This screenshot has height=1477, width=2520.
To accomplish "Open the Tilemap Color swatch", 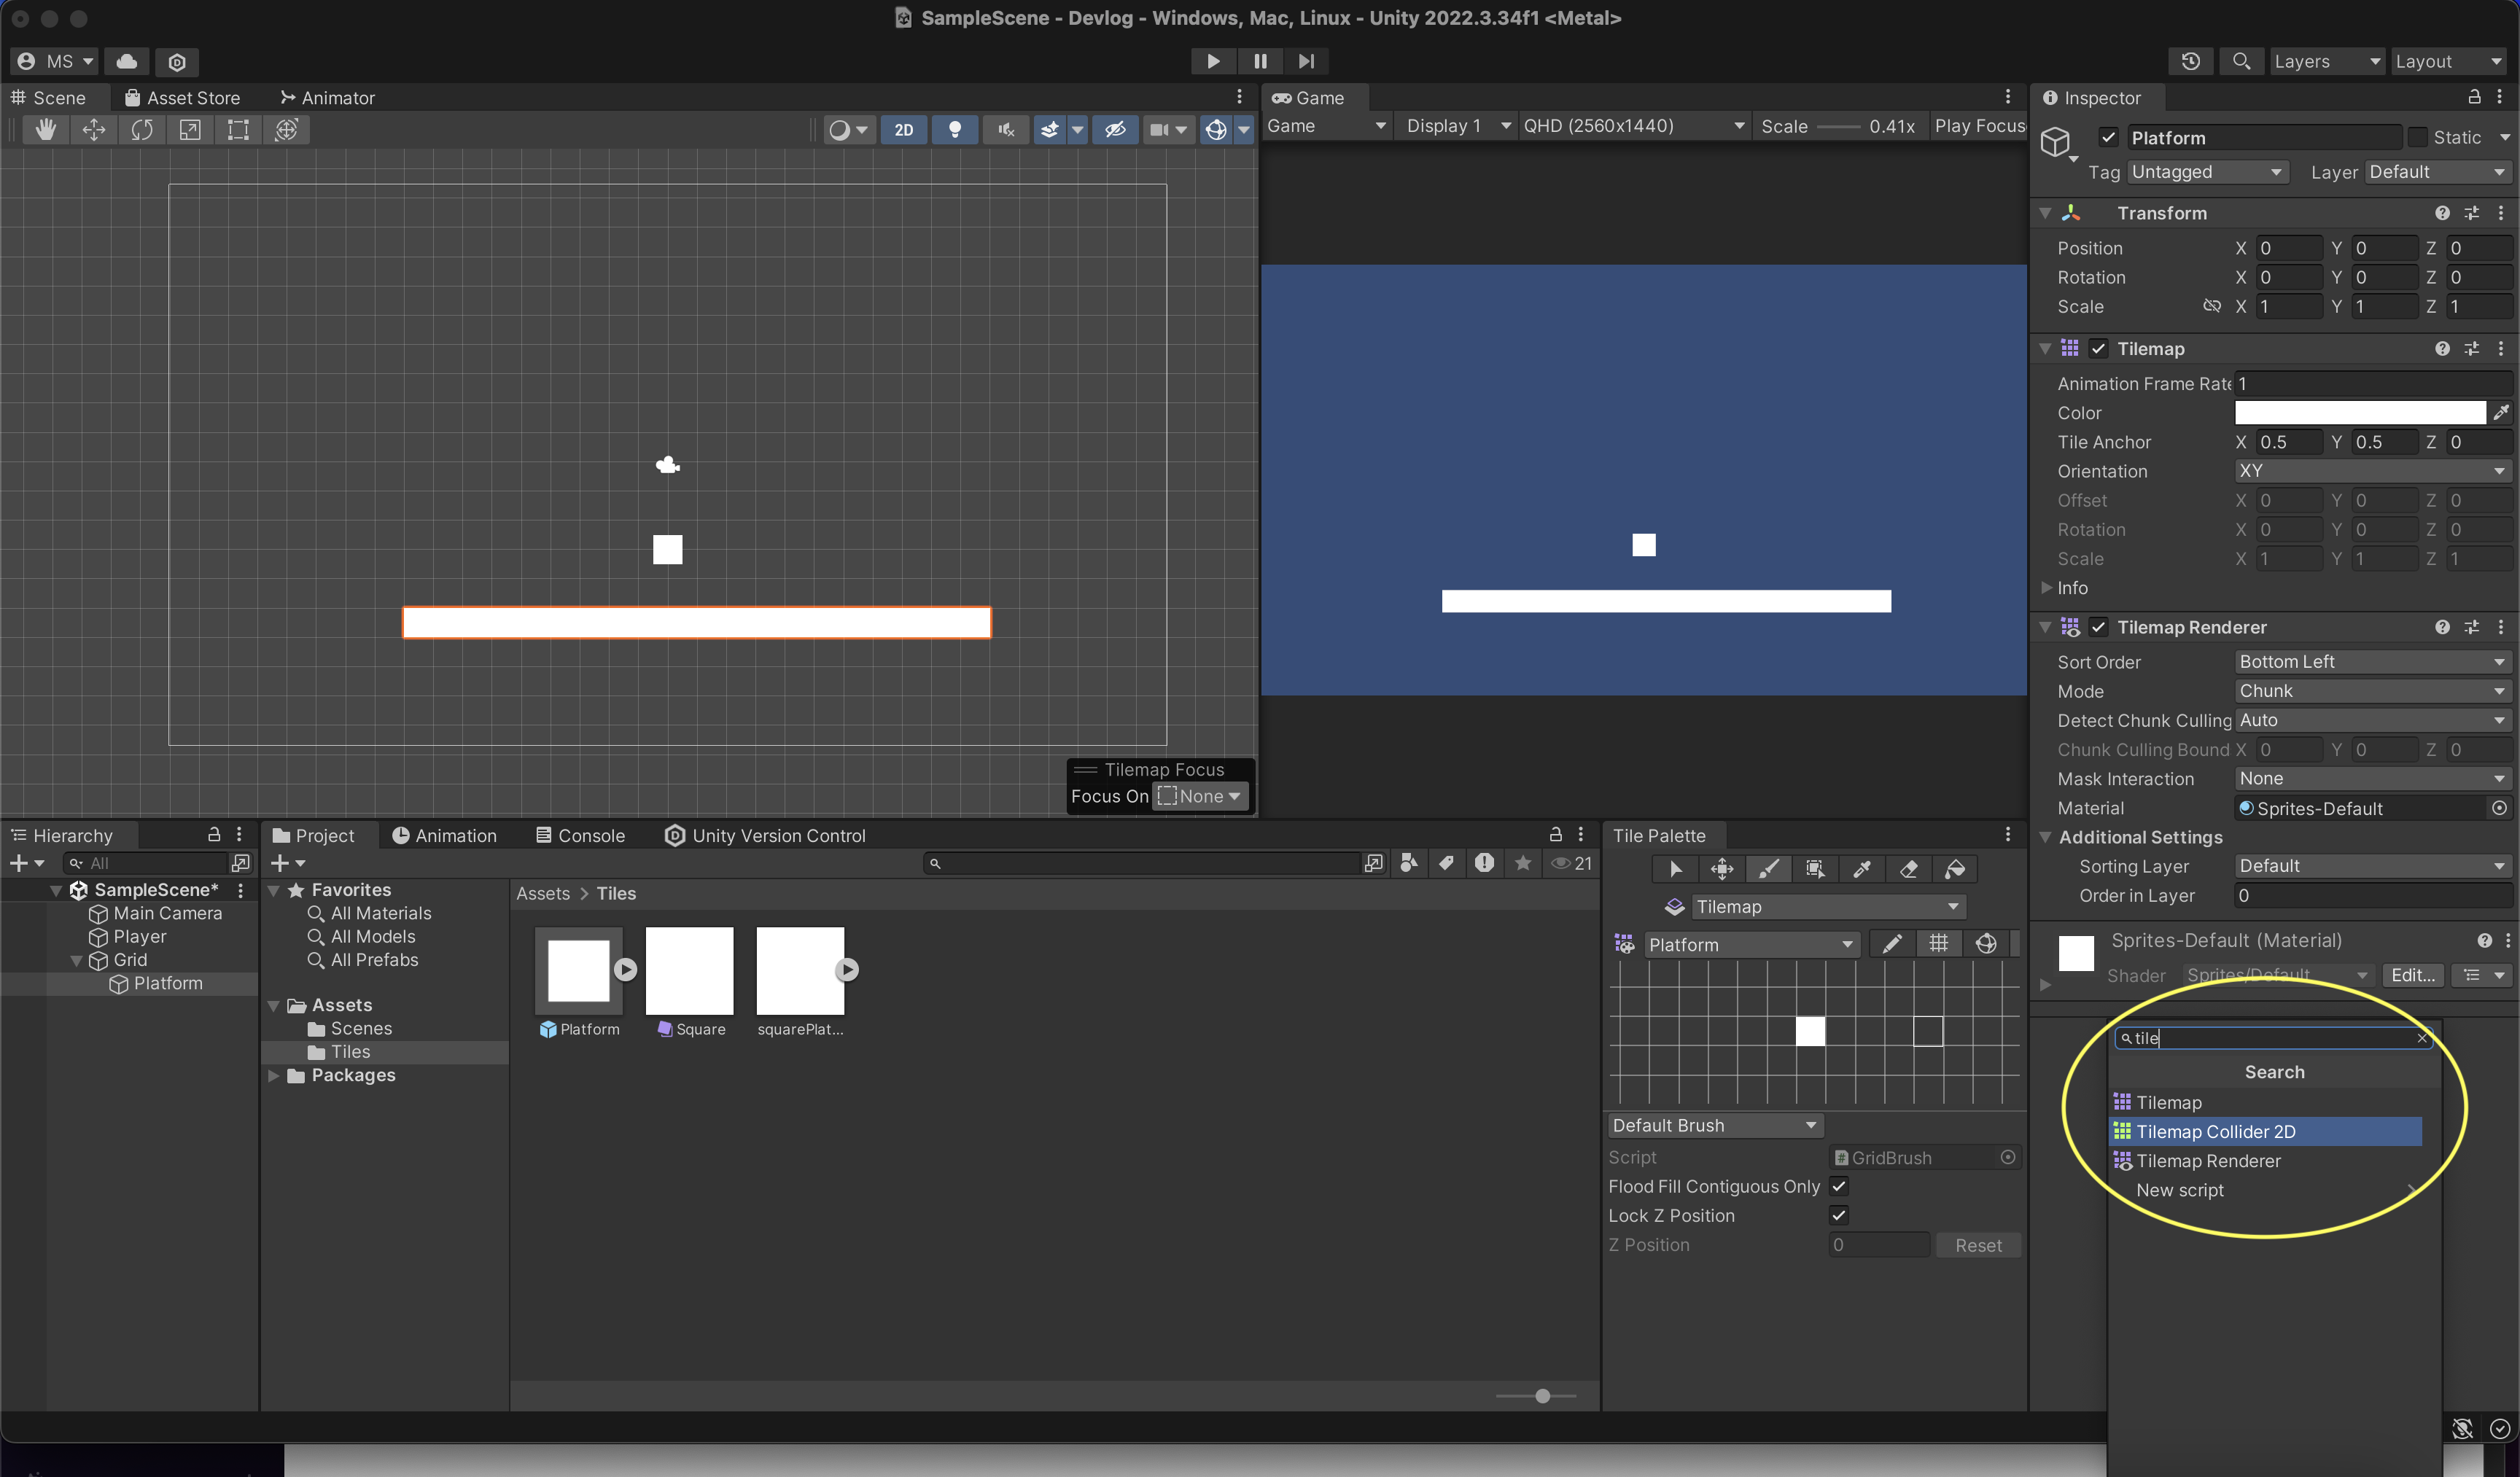I will 2359,413.
